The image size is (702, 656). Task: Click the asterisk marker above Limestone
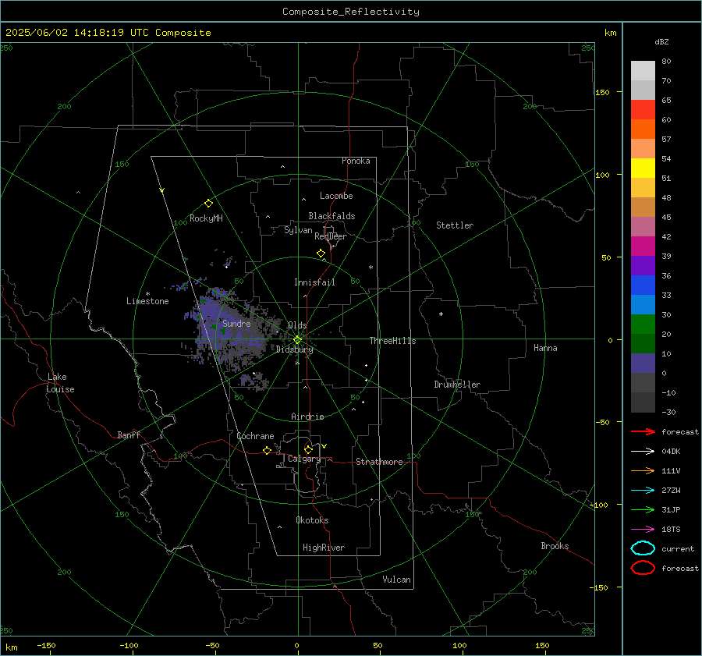tap(147, 294)
